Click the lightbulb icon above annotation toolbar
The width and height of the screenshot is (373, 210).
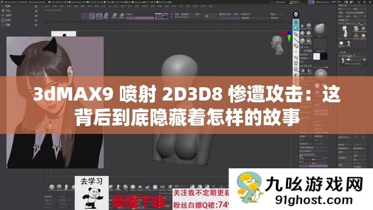point(296,15)
